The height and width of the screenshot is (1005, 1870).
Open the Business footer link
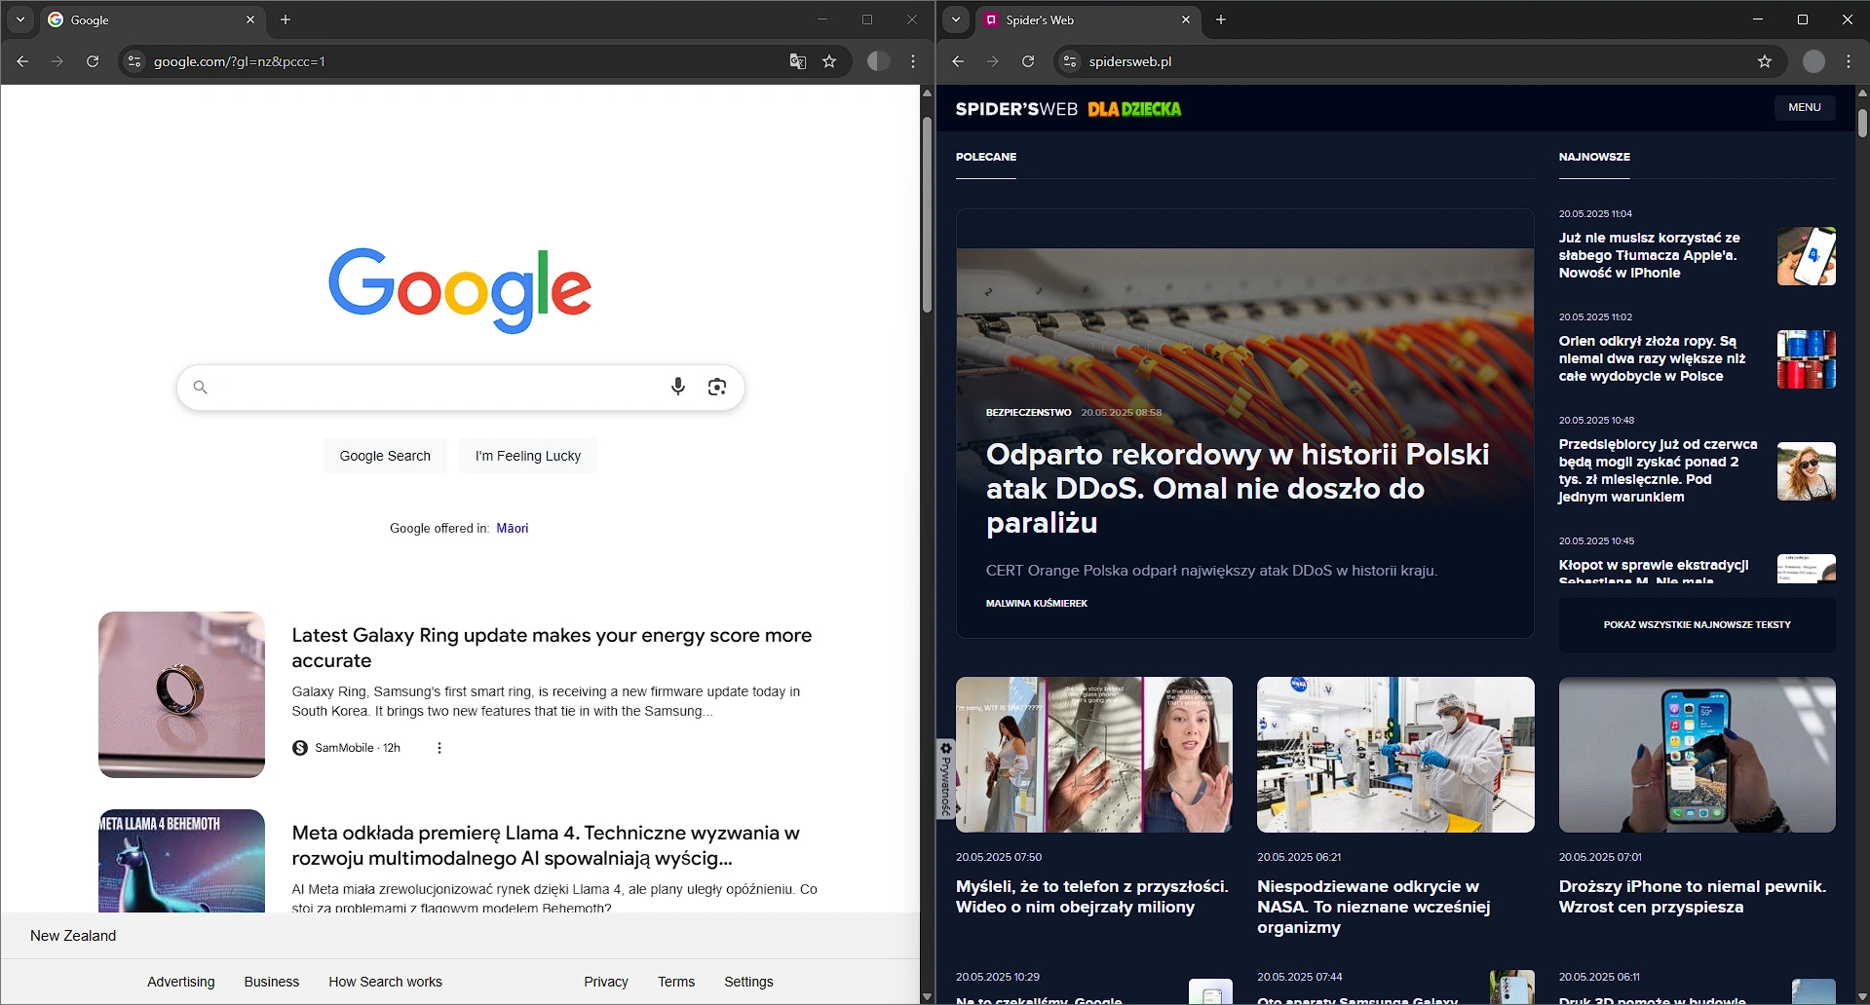272,982
